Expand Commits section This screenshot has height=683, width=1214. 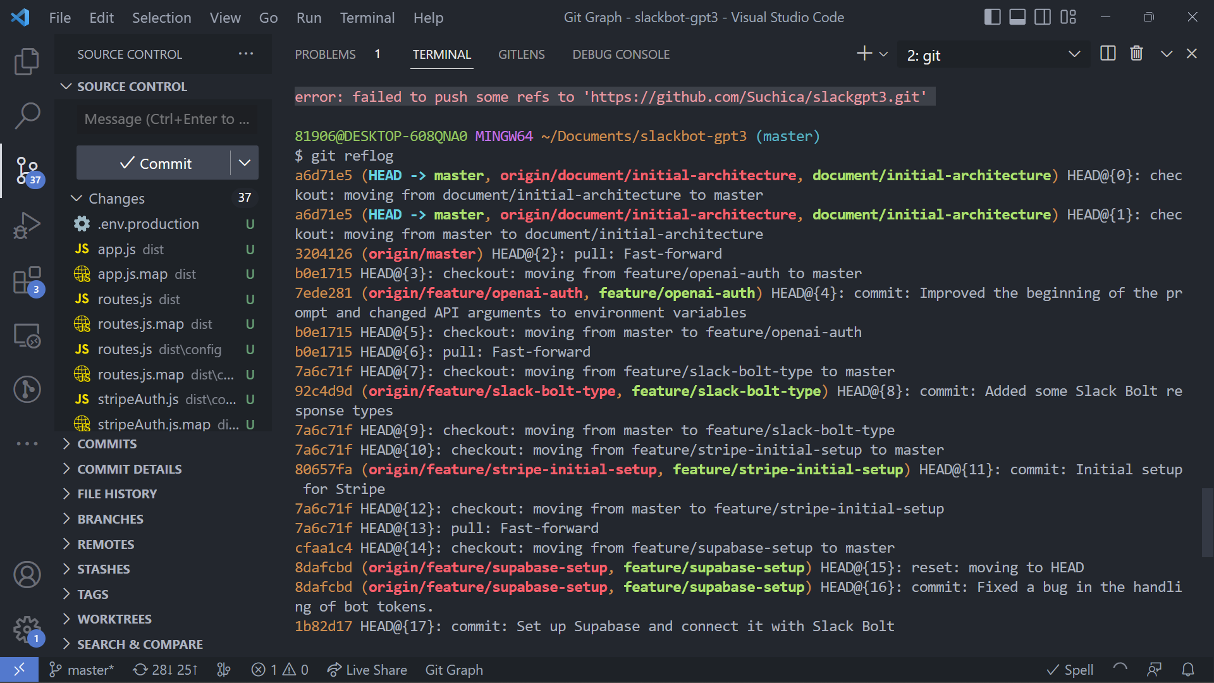point(107,444)
